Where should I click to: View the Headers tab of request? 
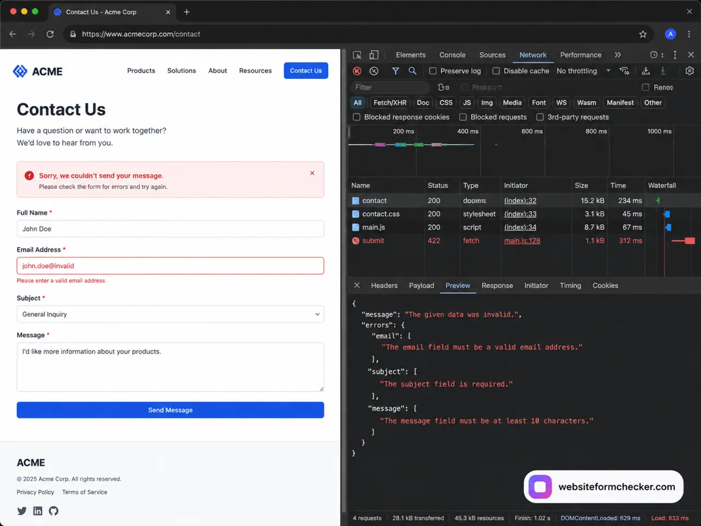pyautogui.click(x=384, y=285)
